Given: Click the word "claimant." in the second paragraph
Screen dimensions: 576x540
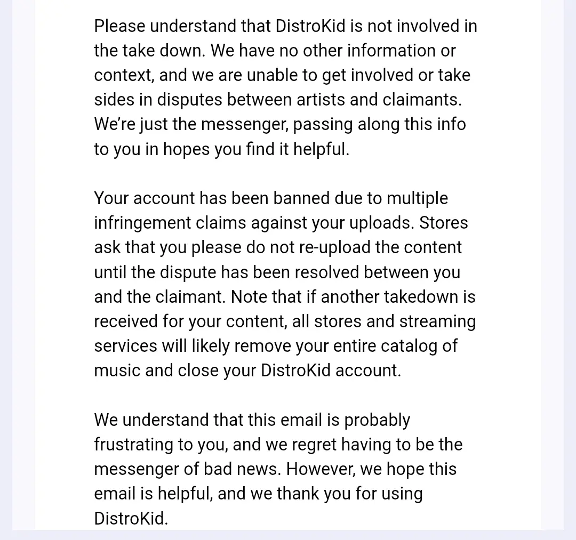Looking at the screenshot, I should pyautogui.click(x=190, y=296).
